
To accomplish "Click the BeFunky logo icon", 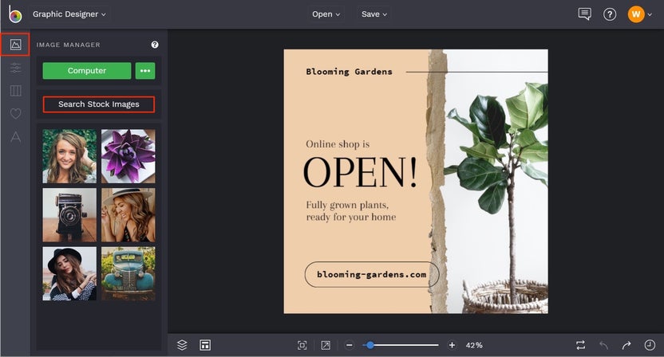I will [x=15, y=14].
